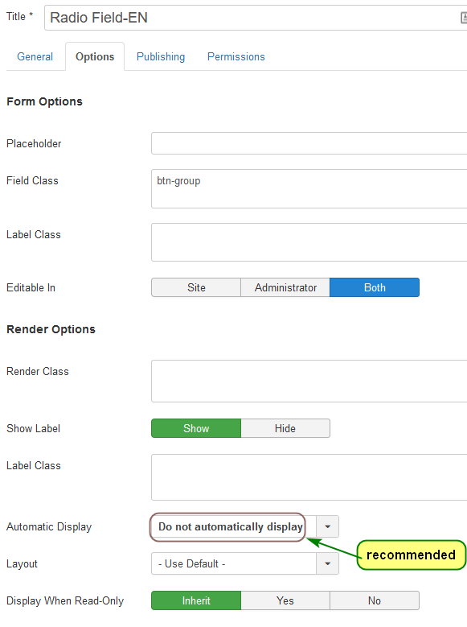Toggle Show Label to Hide

pos(285,428)
